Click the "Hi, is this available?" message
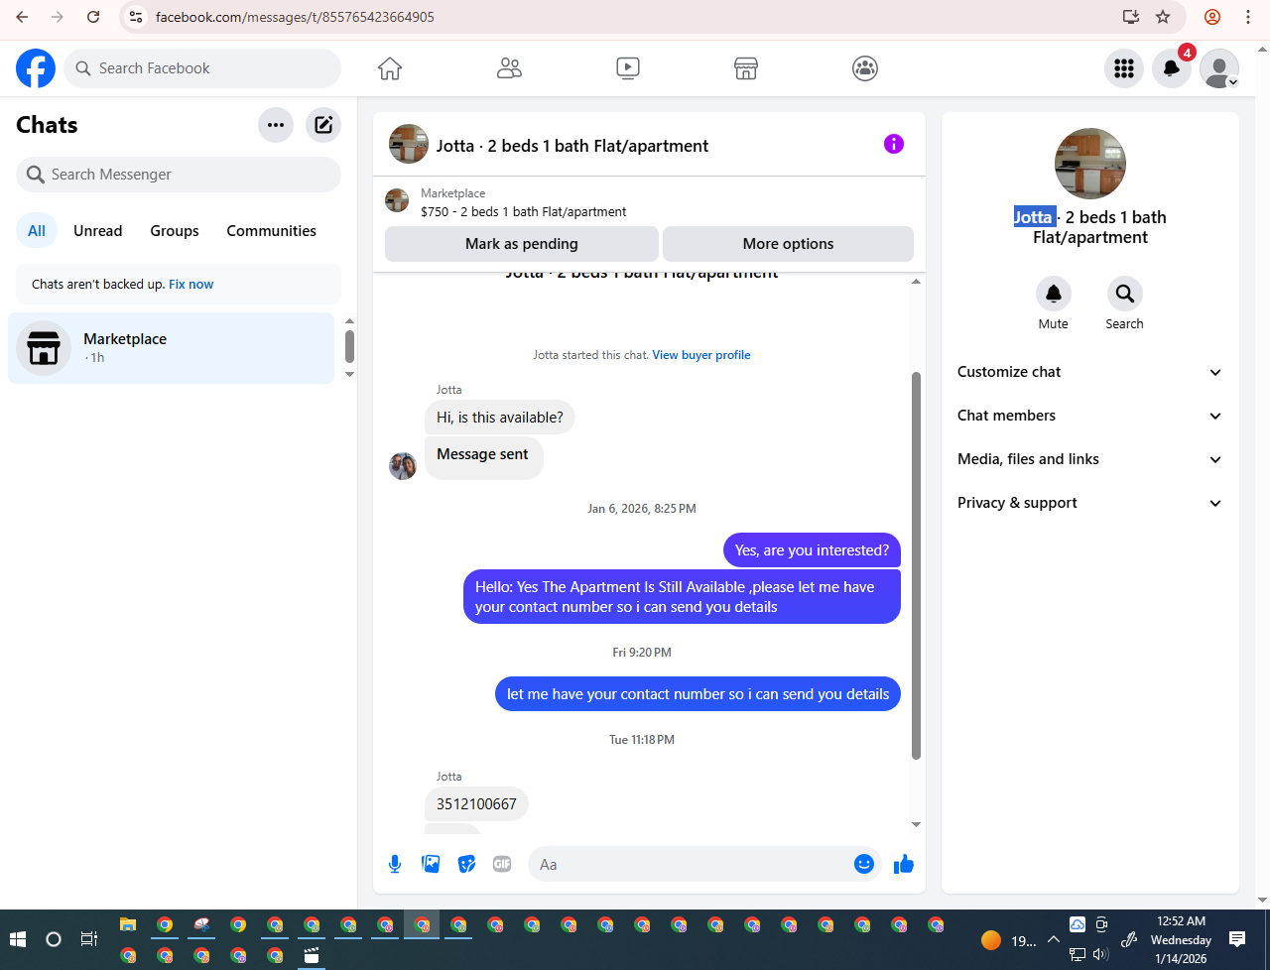The image size is (1270, 970). (x=500, y=418)
